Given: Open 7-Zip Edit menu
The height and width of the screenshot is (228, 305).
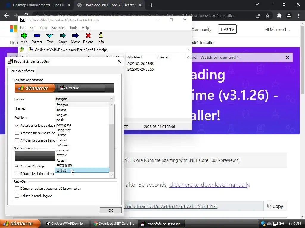Looking at the screenshot, I should coord(32,28).
